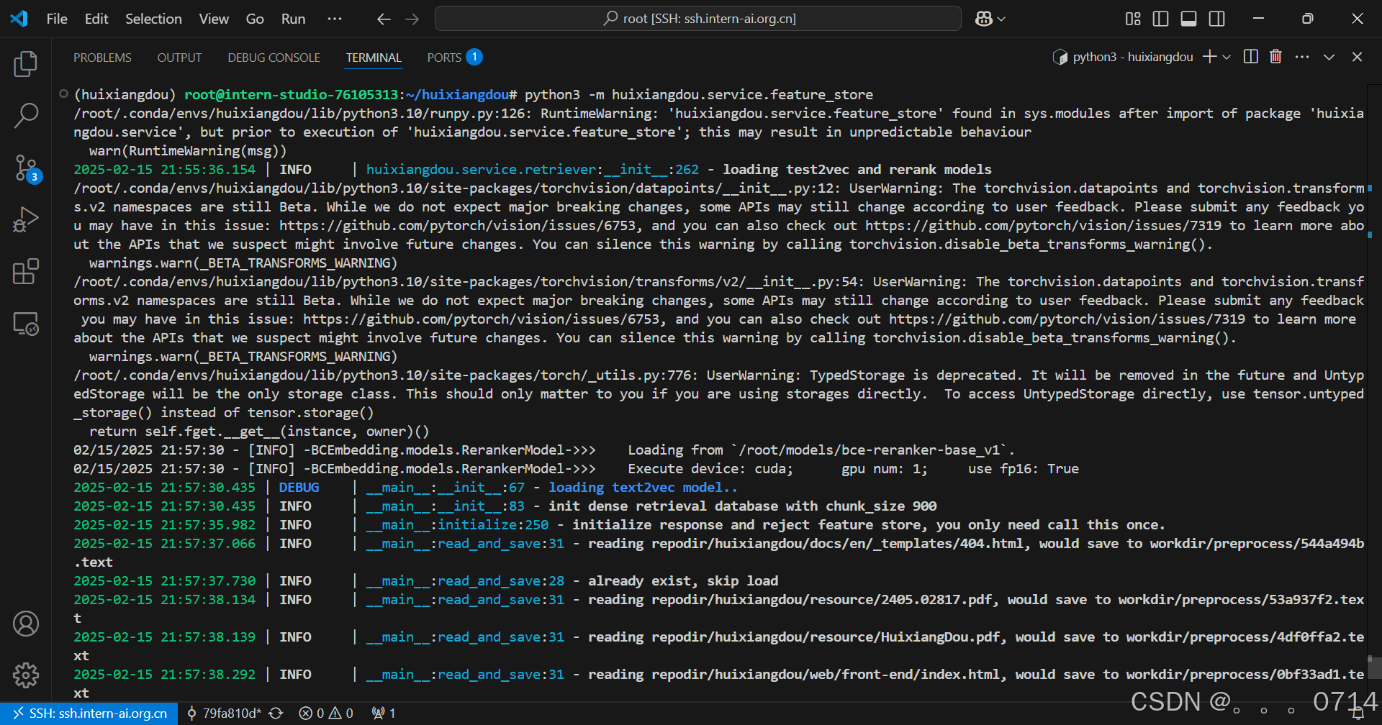Go forward with the right arrow
This screenshot has width=1382, height=725.
point(412,19)
